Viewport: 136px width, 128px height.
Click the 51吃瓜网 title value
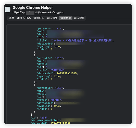tap(57, 70)
